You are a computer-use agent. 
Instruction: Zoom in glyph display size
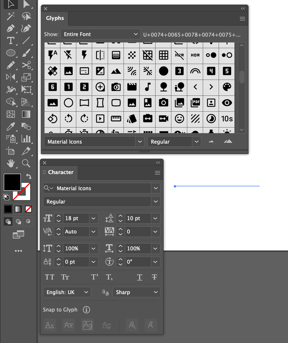tap(228, 142)
